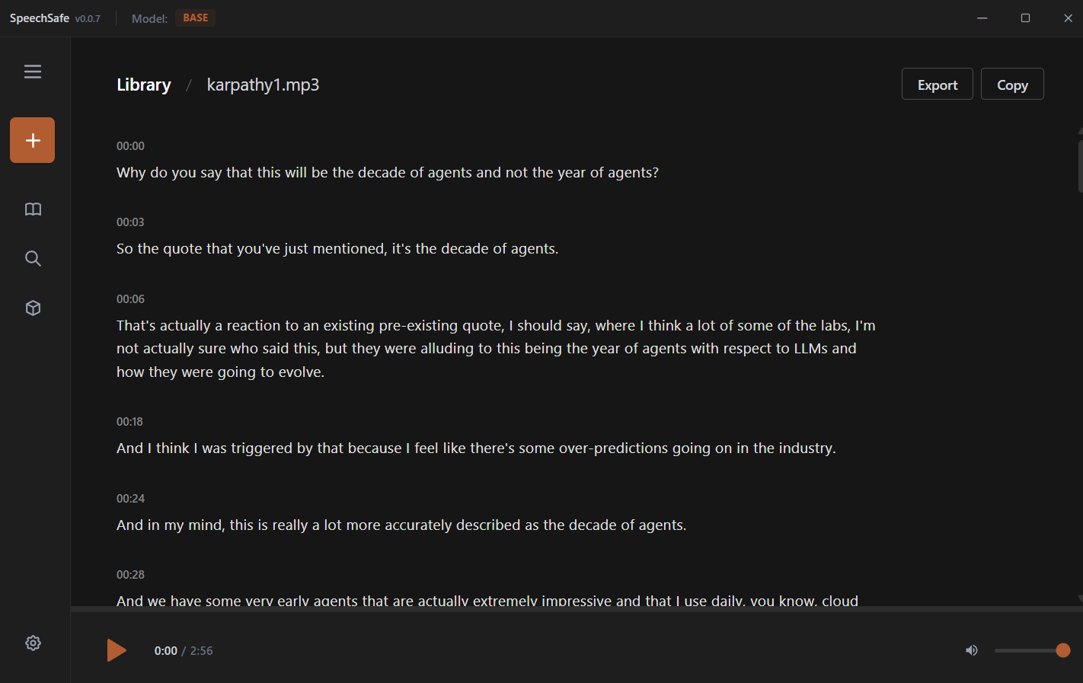The image size is (1083, 683).
Task: Click the Export button
Action: click(x=937, y=85)
